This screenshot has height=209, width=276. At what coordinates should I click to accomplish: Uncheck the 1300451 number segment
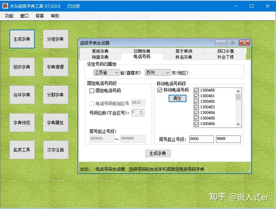click(x=197, y=96)
